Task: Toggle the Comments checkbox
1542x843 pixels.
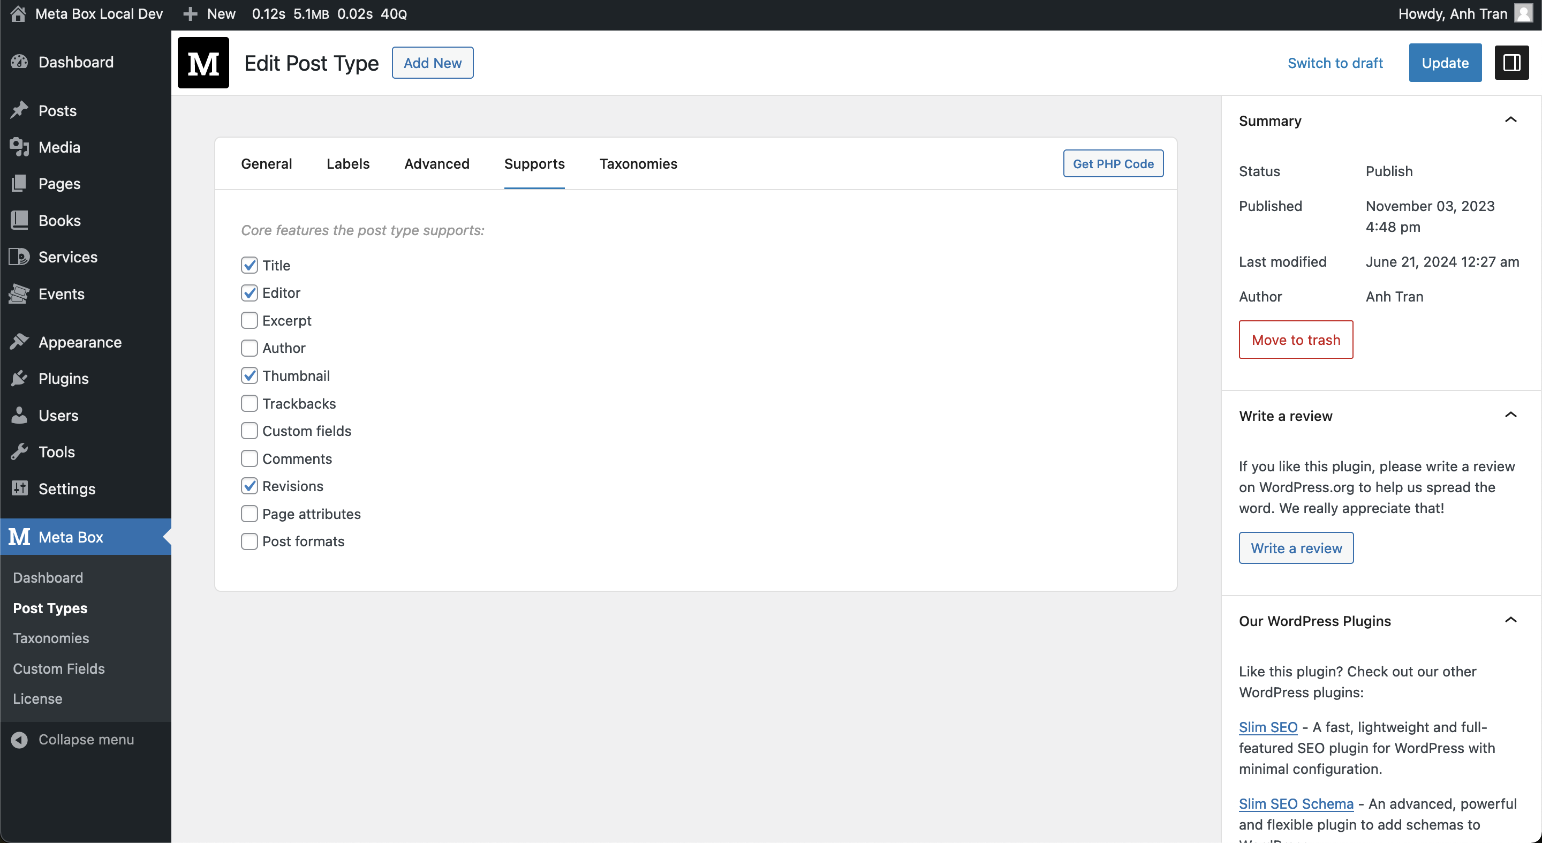Action: point(249,458)
